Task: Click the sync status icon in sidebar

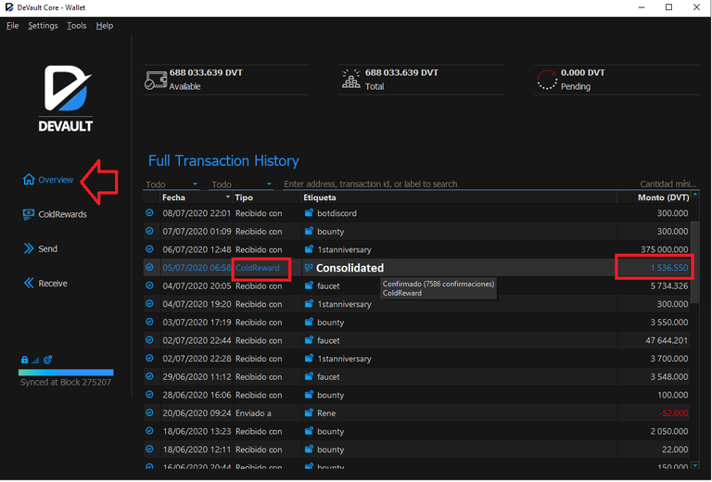Action: pos(47,360)
